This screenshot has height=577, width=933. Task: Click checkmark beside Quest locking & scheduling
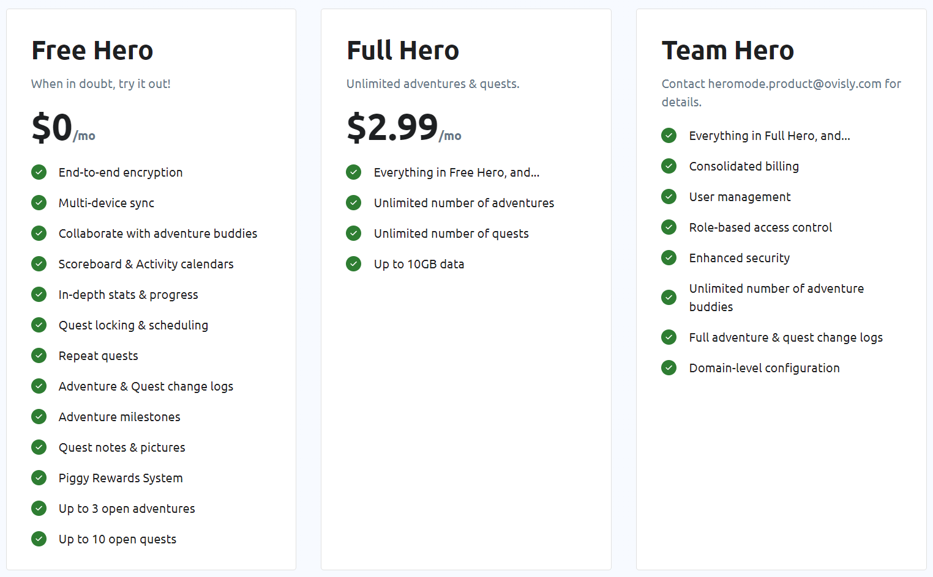(39, 325)
